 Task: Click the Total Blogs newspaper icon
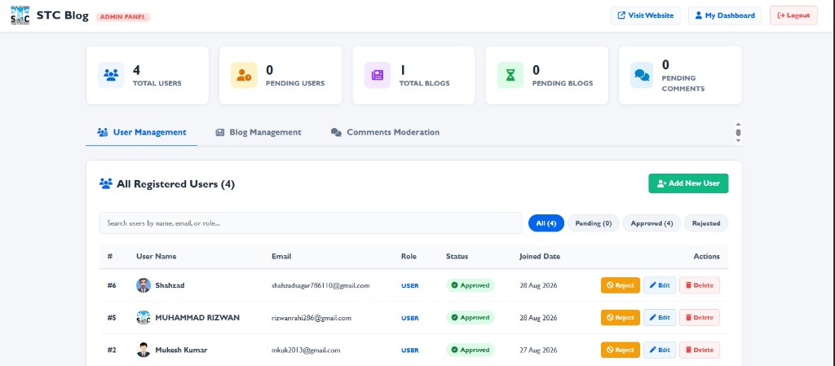[x=378, y=75]
